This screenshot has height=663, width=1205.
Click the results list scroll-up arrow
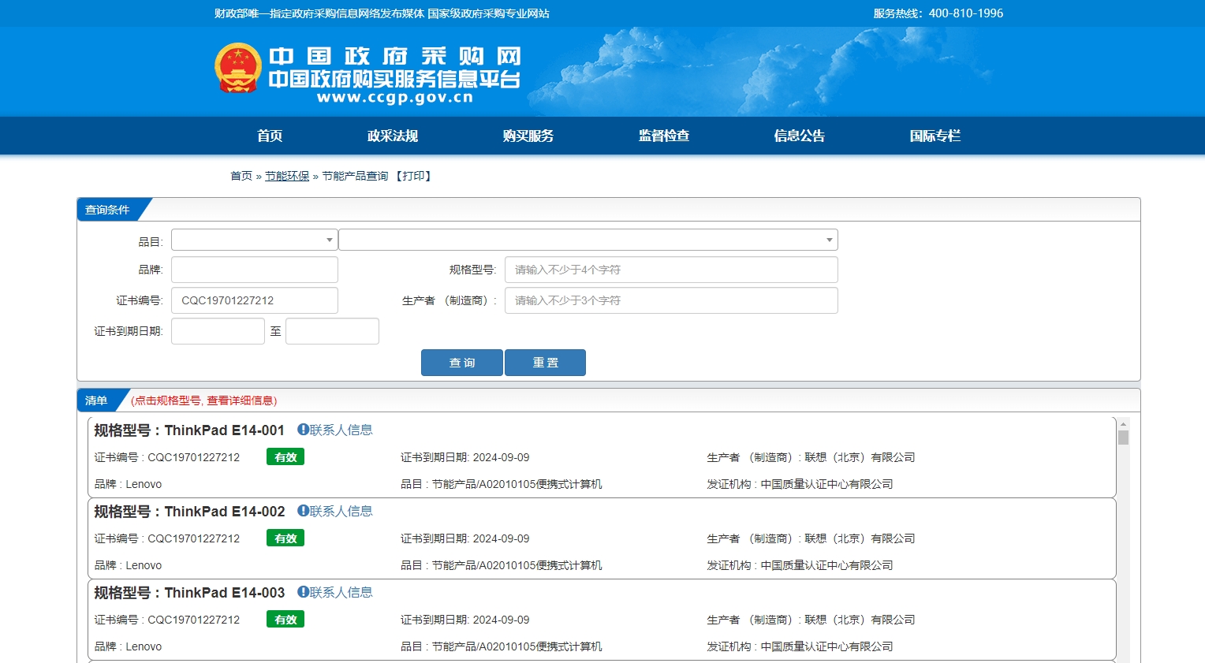tap(1123, 424)
